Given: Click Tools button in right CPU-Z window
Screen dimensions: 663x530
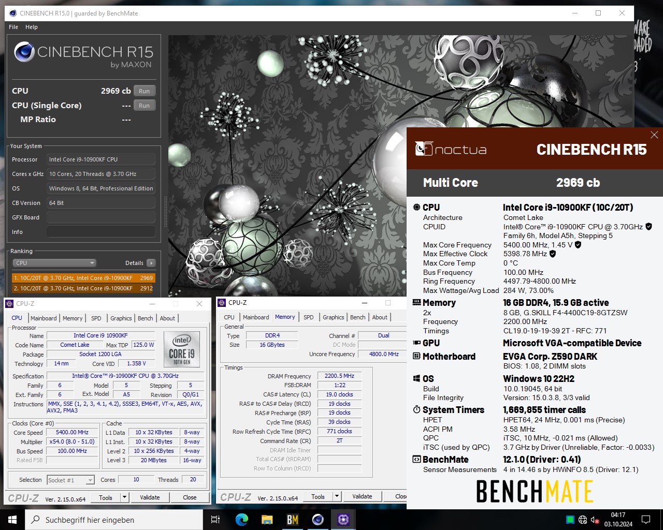Looking at the screenshot, I should (318, 496).
